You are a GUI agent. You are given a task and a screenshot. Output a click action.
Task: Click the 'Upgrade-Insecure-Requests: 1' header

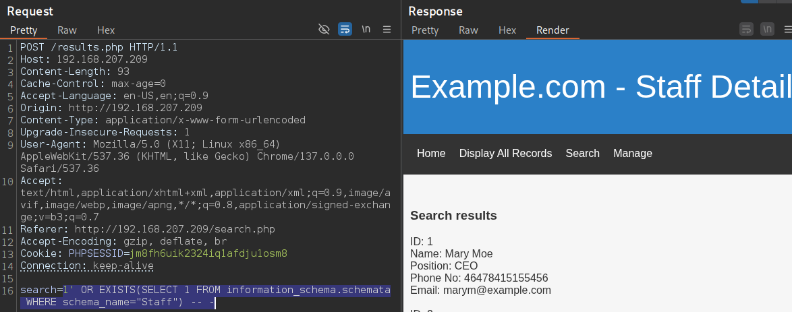point(105,132)
